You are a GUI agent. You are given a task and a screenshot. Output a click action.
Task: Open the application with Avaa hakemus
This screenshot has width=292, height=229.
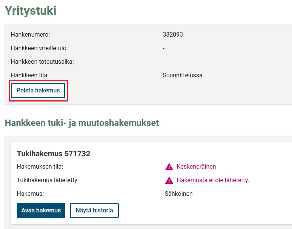pyautogui.click(x=41, y=211)
